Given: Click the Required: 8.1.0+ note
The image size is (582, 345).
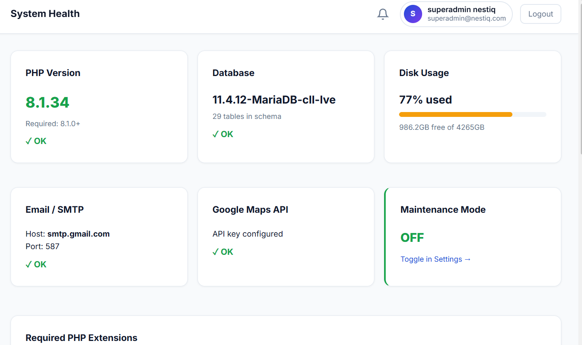Looking at the screenshot, I should (53, 124).
